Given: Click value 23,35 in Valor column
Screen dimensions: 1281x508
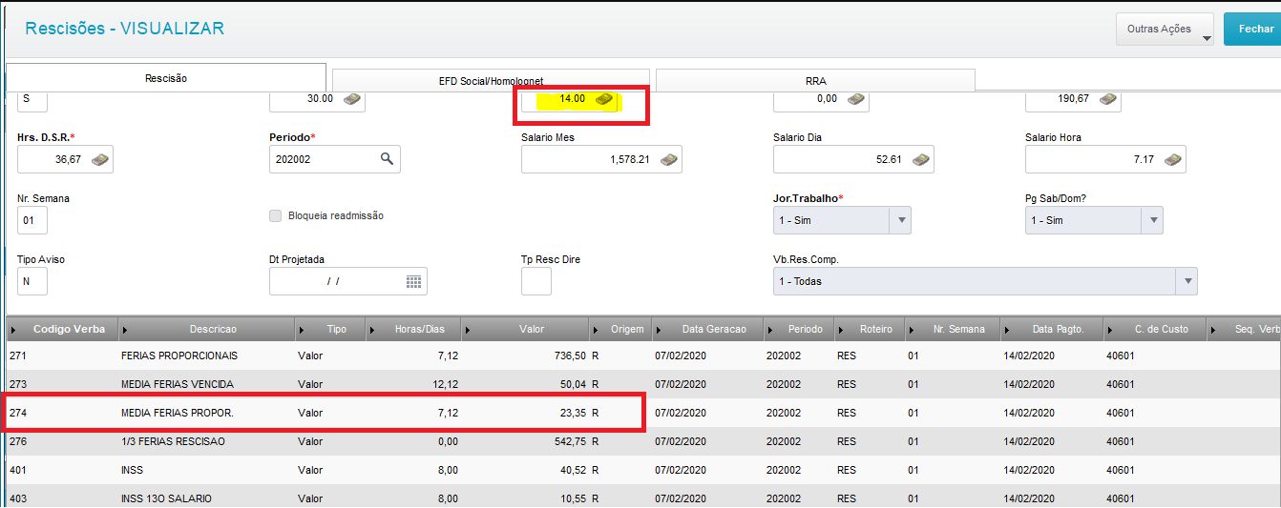Looking at the screenshot, I should (571, 413).
